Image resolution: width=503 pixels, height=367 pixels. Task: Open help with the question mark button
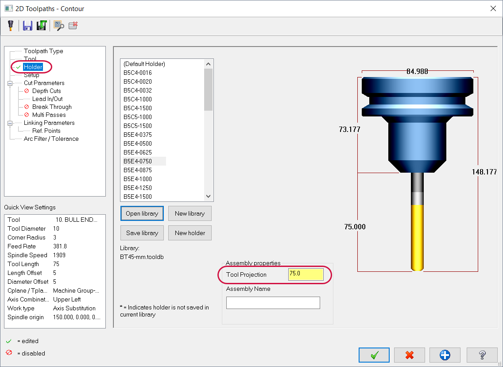pyautogui.click(x=482, y=355)
